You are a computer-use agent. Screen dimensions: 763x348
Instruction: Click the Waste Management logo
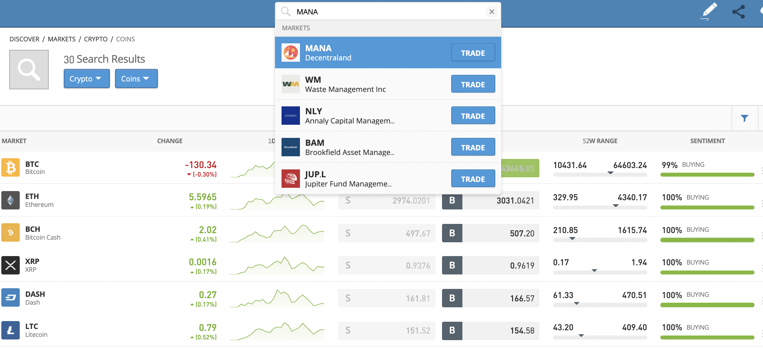pyautogui.click(x=291, y=84)
